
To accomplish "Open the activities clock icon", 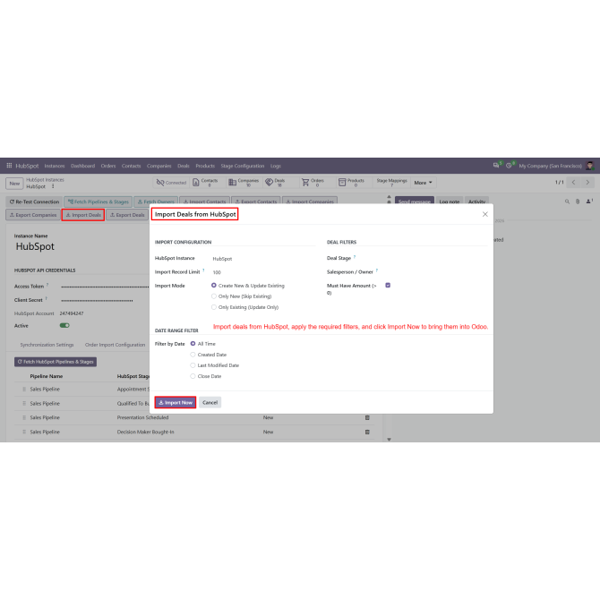I will 509,166.
